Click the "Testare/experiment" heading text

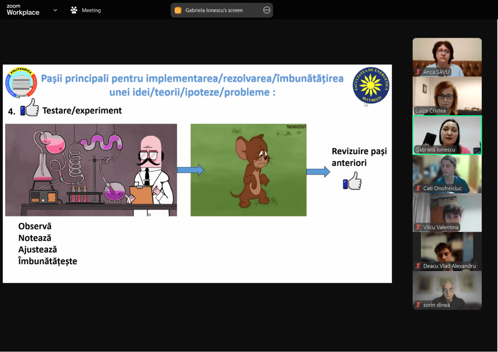pos(82,111)
